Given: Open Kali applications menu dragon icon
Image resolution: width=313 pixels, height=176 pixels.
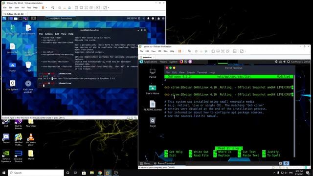Looking at the screenshot, I should pos(4,19).
